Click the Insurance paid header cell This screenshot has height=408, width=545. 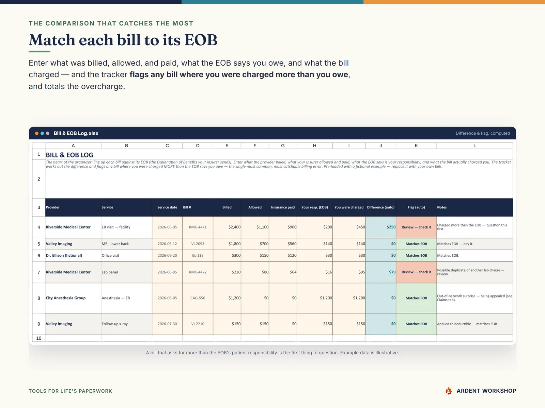[283, 207]
